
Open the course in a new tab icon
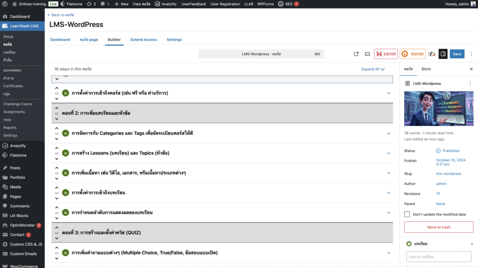coord(356,54)
